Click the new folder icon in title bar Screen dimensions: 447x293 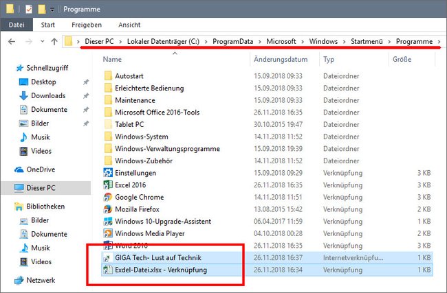(x=42, y=9)
